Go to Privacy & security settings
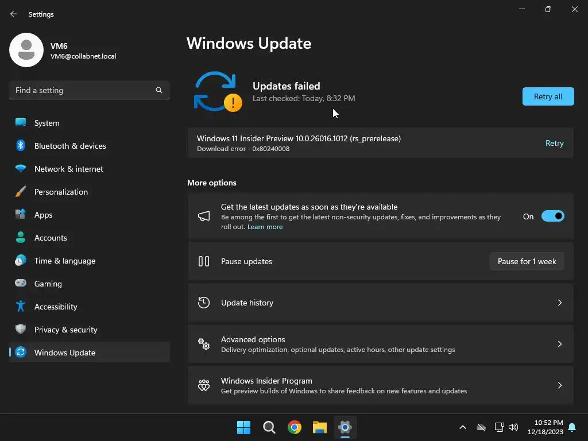The image size is (588, 441). pyautogui.click(x=89, y=329)
